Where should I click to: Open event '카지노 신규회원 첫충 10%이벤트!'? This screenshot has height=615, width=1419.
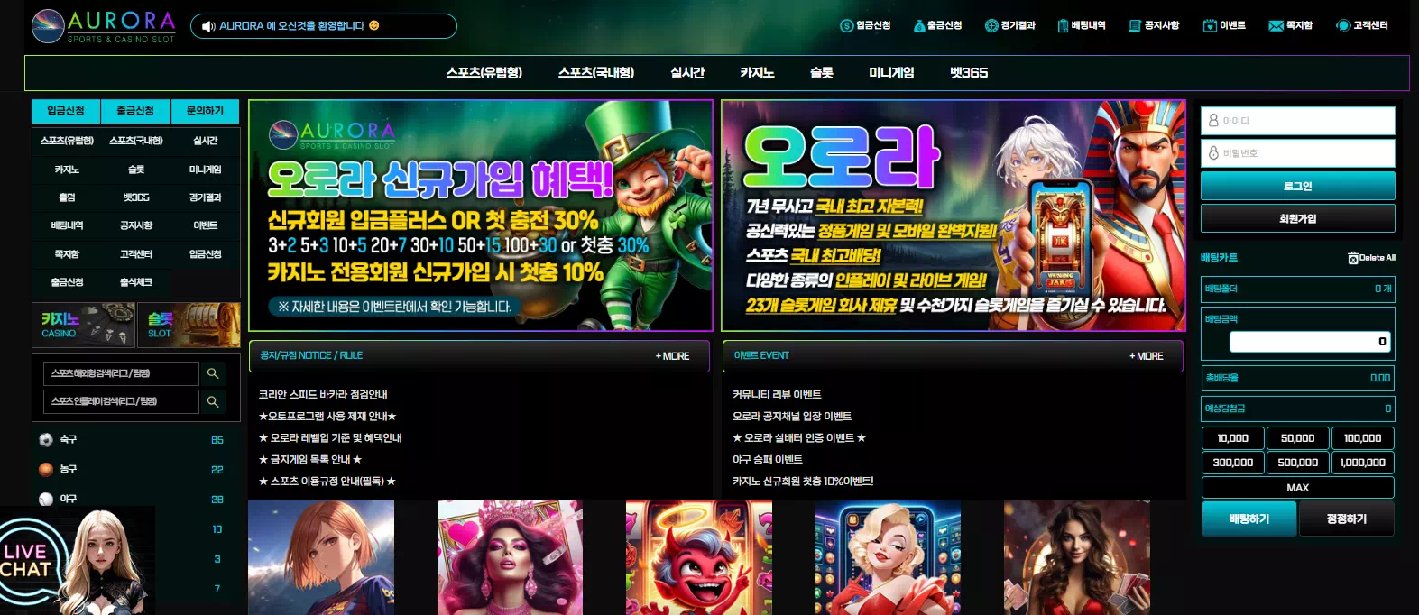pos(803,482)
